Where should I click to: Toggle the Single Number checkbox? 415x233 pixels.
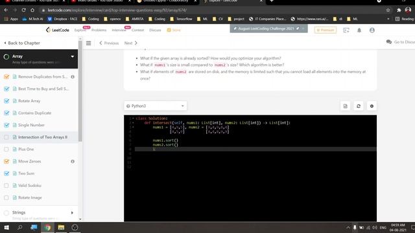pyautogui.click(x=6, y=125)
